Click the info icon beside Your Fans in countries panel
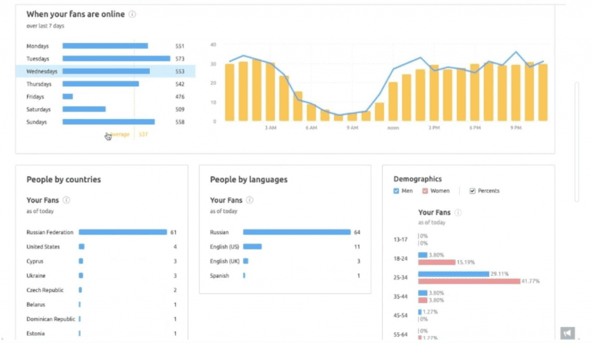The width and height of the screenshot is (592, 343). 65,200
